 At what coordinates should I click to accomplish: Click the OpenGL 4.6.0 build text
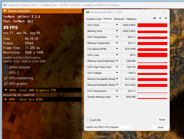click(24, 61)
